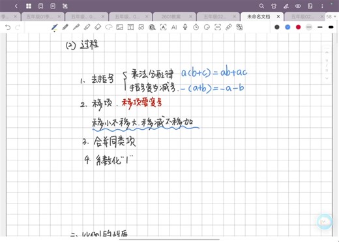
Task: Click the scan frame tool icon
Action: (218, 27)
